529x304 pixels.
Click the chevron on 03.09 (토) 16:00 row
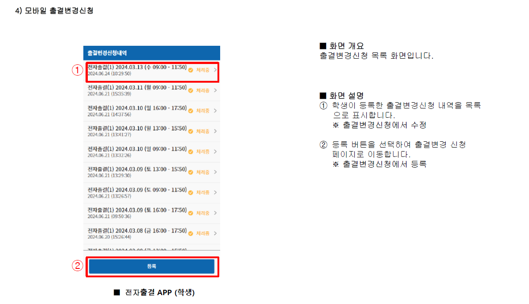(215, 213)
